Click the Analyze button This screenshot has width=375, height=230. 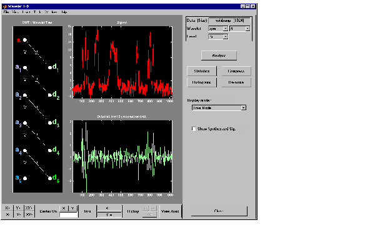(219, 55)
